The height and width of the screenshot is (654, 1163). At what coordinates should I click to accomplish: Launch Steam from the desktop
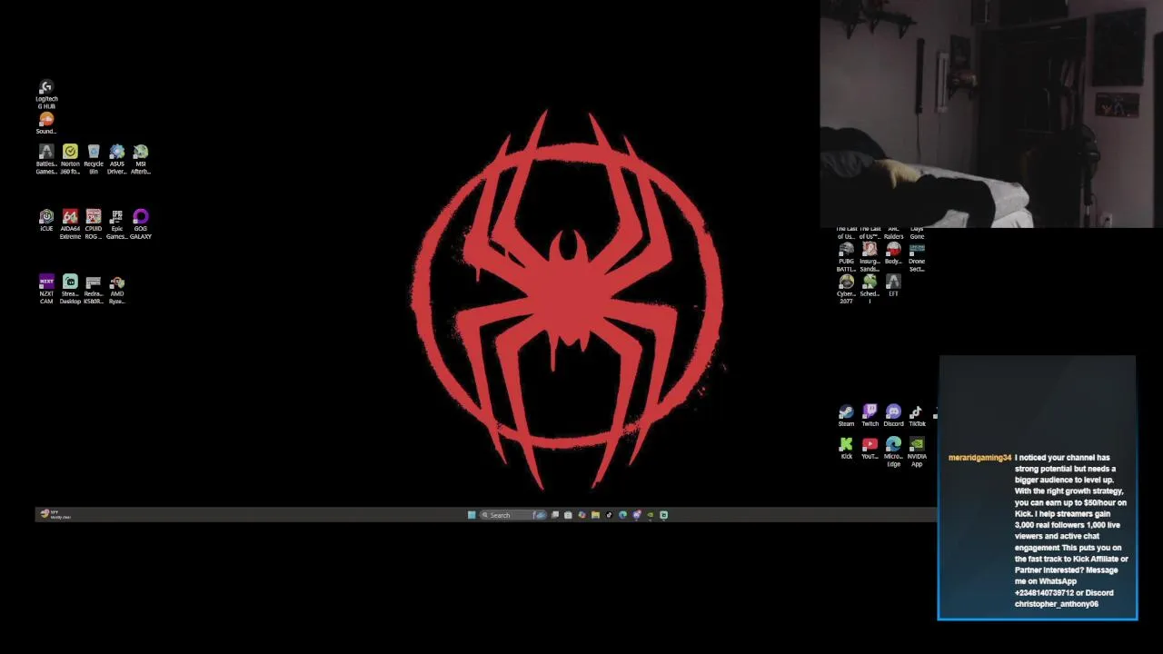click(846, 416)
